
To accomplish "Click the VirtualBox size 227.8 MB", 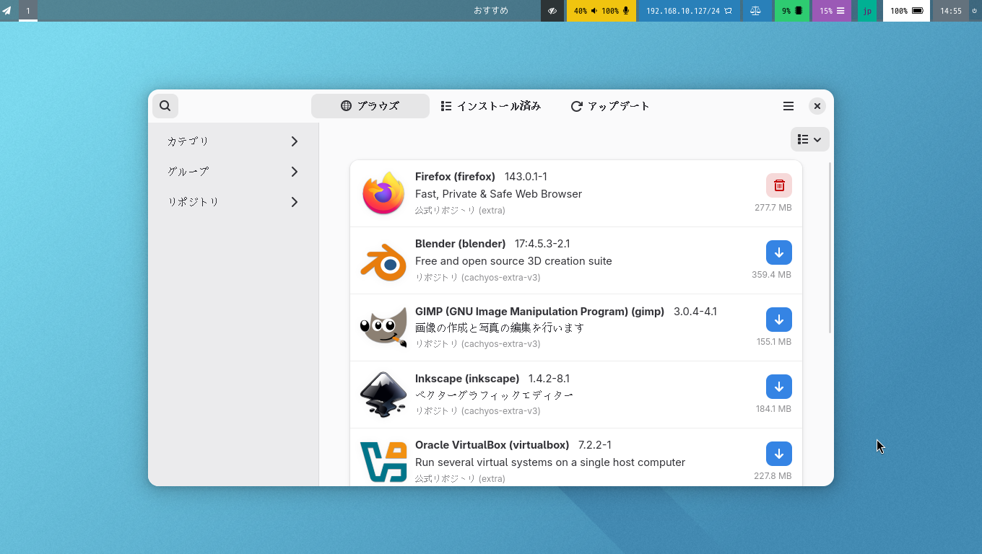I will [x=773, y=476].
